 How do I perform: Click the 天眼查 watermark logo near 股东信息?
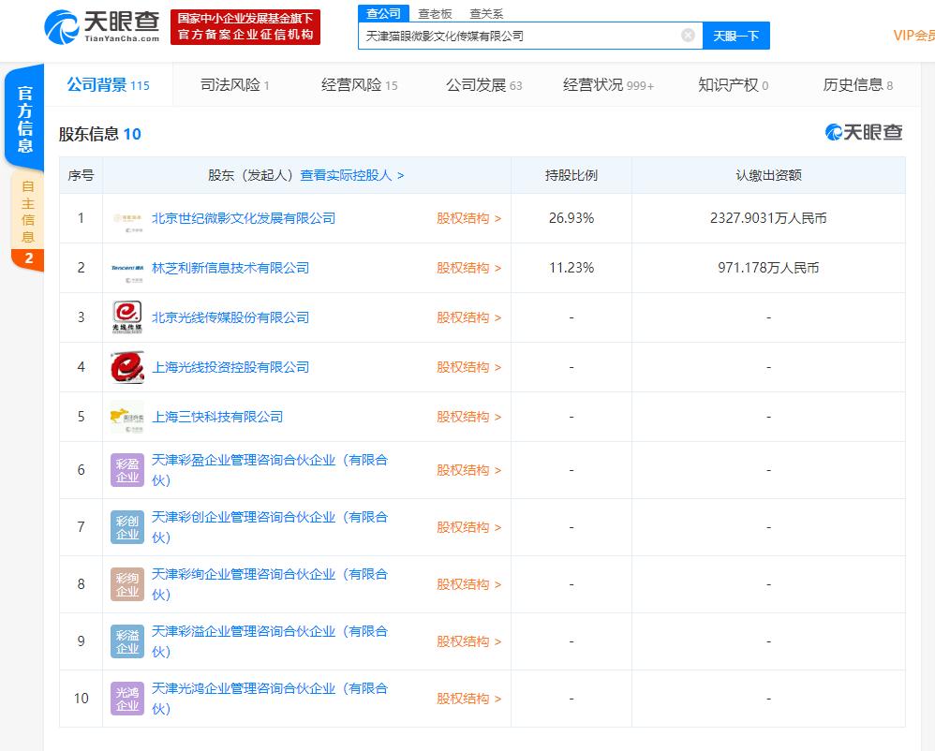pos(860,133)
